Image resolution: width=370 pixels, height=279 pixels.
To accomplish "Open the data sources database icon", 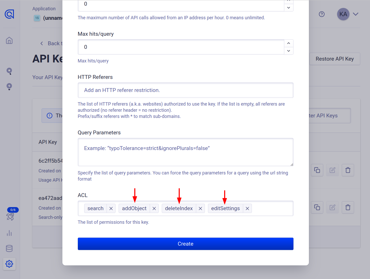I will 9,248.
